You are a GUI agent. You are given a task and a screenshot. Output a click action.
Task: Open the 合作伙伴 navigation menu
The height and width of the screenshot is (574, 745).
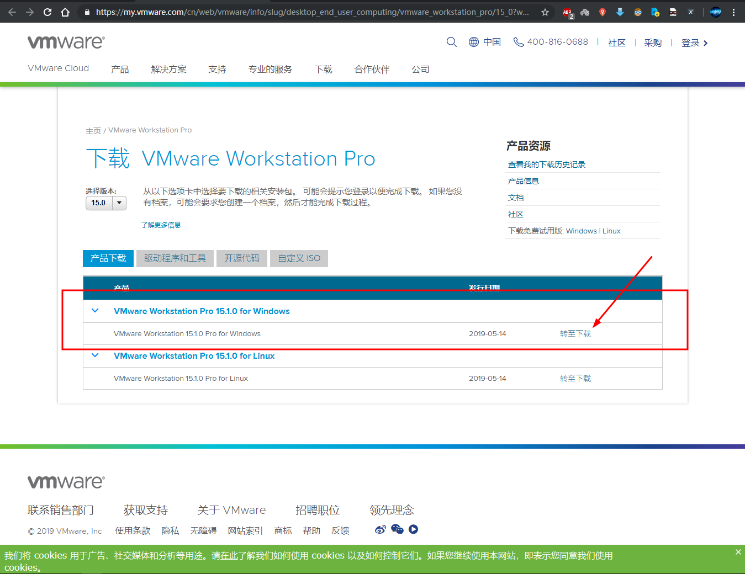click(x=372, y=69)
